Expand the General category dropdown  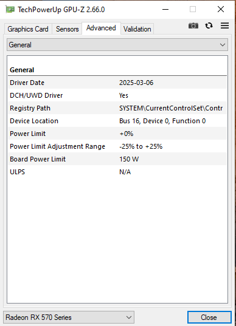pyautogui.click(x=117, y=45)
